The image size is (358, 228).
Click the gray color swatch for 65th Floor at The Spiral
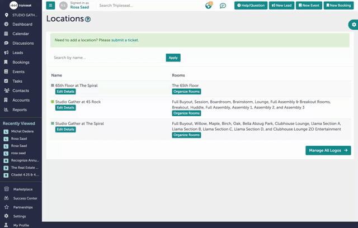pyautogui.click(x=53, y=85)
